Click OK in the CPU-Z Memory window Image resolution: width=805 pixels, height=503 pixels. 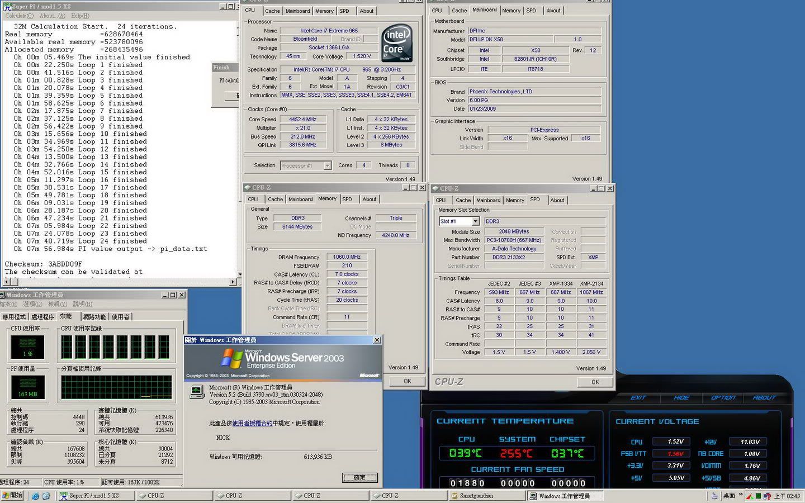[408, 381]
